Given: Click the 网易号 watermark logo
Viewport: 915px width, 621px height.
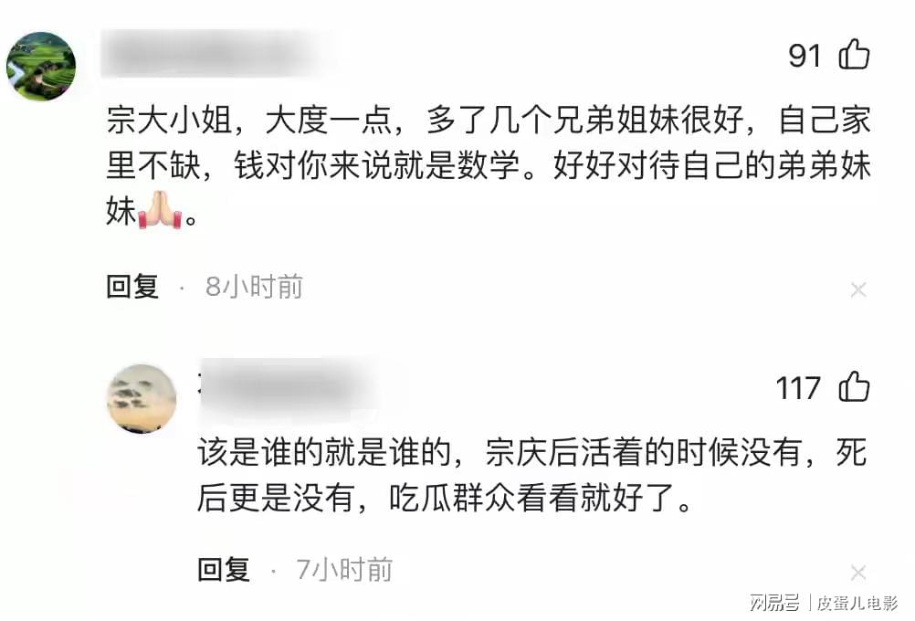Looking at the screenshot, I should (x=775, y=602).
